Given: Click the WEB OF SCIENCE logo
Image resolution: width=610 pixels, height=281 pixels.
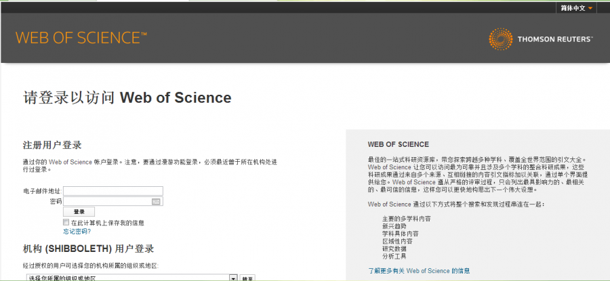Looking at the screenshot, I should [81, 38].
